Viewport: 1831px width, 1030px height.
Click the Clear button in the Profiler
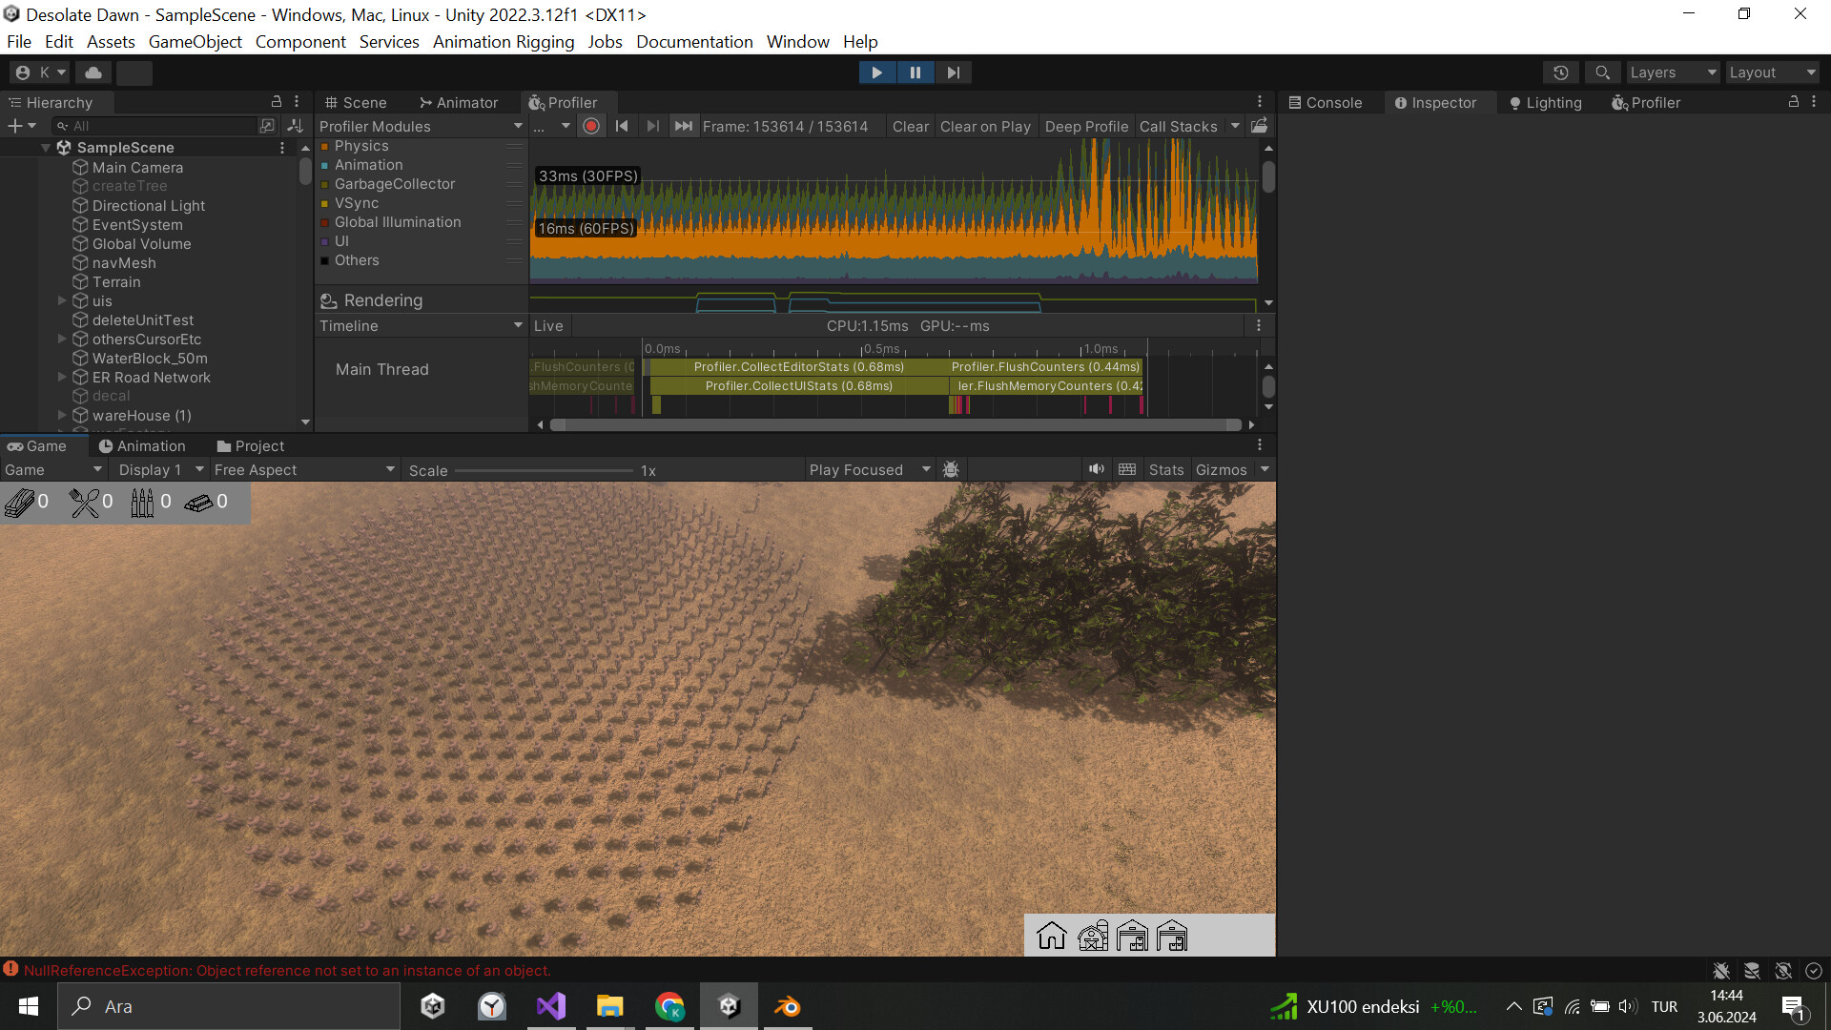tap(910, 126)
